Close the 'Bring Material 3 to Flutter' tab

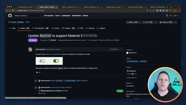tap(35, 7)
